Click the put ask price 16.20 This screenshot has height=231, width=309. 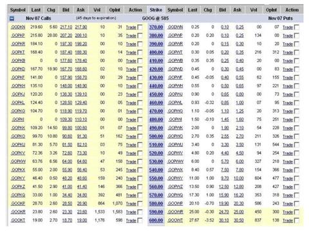click(239, 195)
